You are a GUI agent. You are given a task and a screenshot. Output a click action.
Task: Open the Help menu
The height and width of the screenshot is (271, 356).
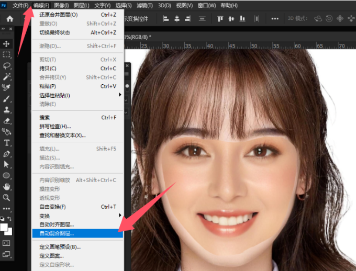pyautogui.click(x=229, y=5)
